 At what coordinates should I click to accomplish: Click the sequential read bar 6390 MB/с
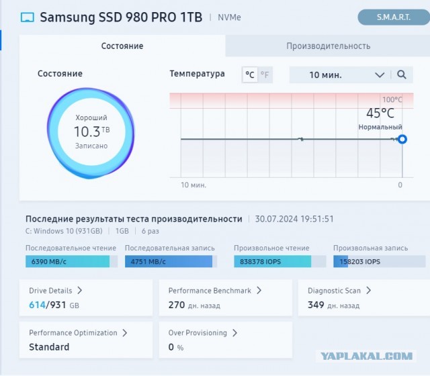(x=72, y=261)
